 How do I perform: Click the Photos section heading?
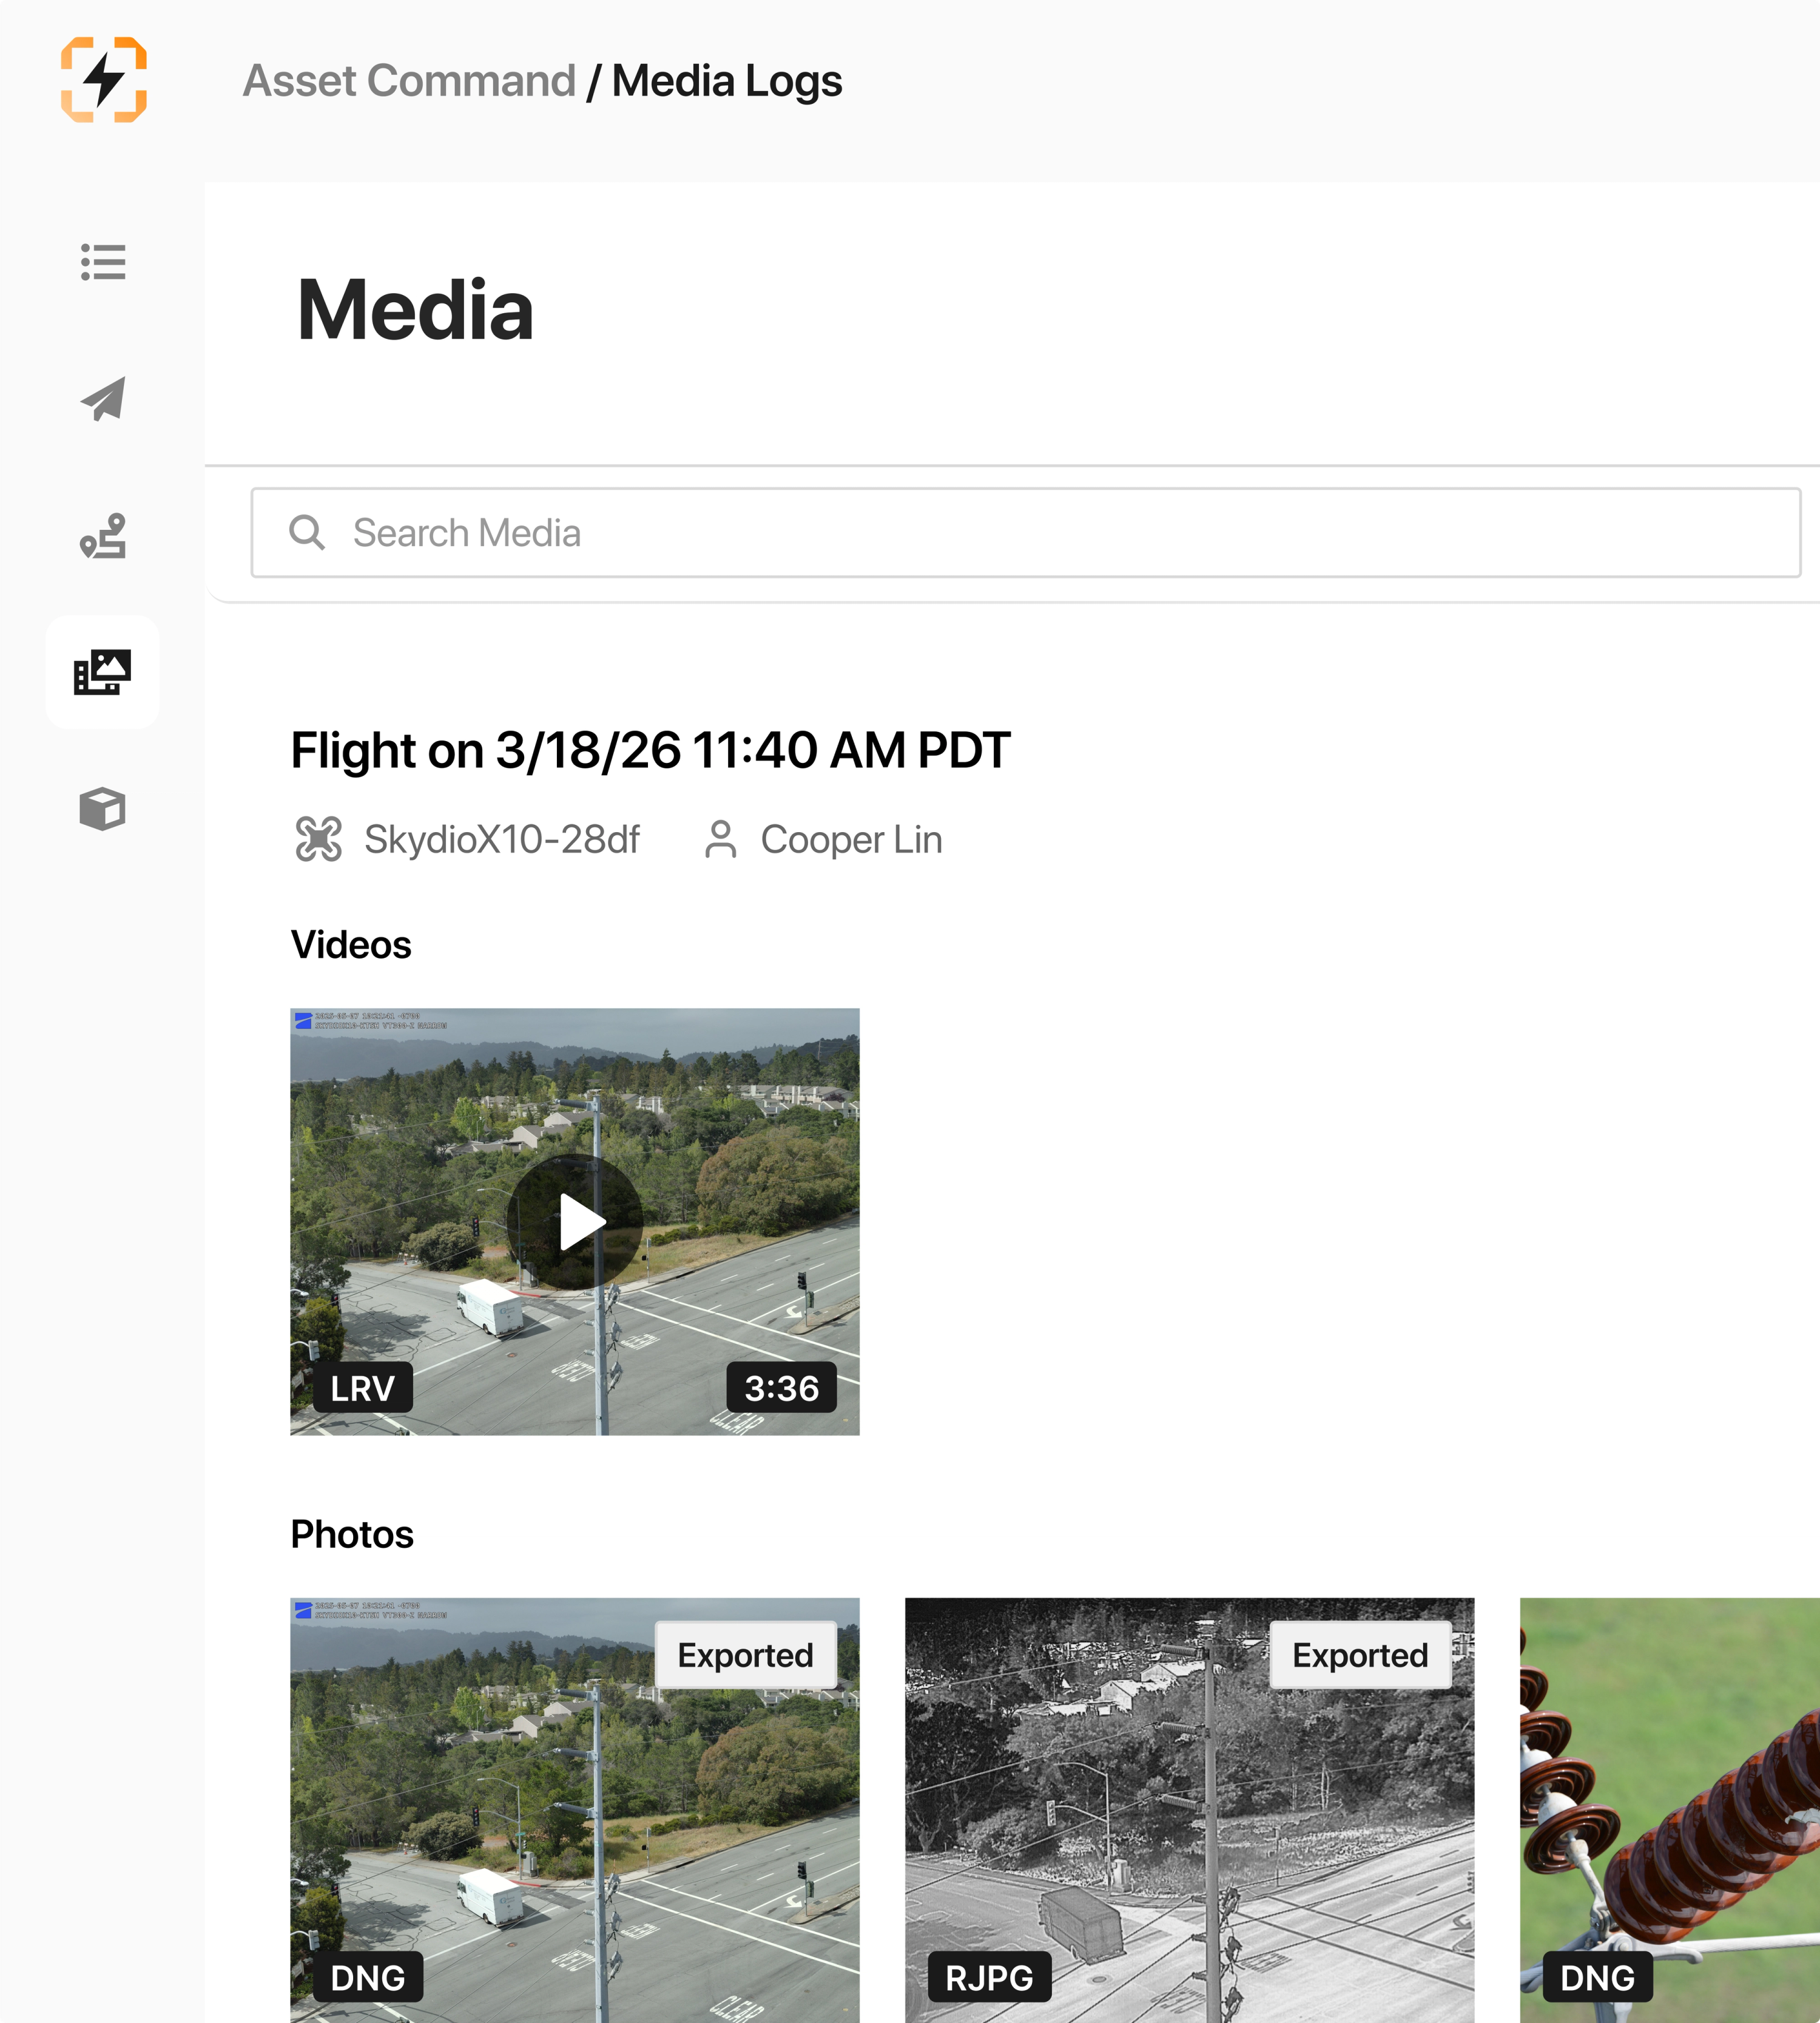352,1534
